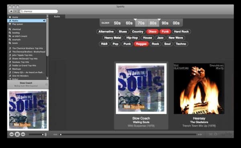The image size is (241, 148).
Task: Enable the House genre
Action: [147, 38]
